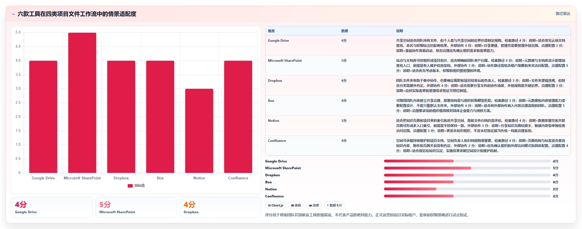
Task: Click the Microsoft SharePoint progress bar
Action: 467,168
